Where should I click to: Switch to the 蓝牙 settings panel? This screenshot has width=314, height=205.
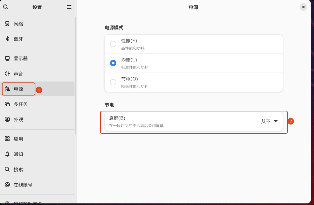[x=37, y=39]
